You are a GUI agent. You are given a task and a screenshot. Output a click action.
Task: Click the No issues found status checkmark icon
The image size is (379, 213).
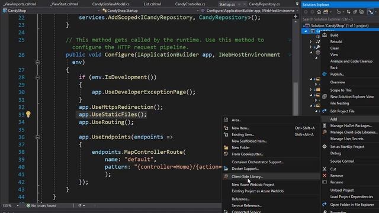28,206
